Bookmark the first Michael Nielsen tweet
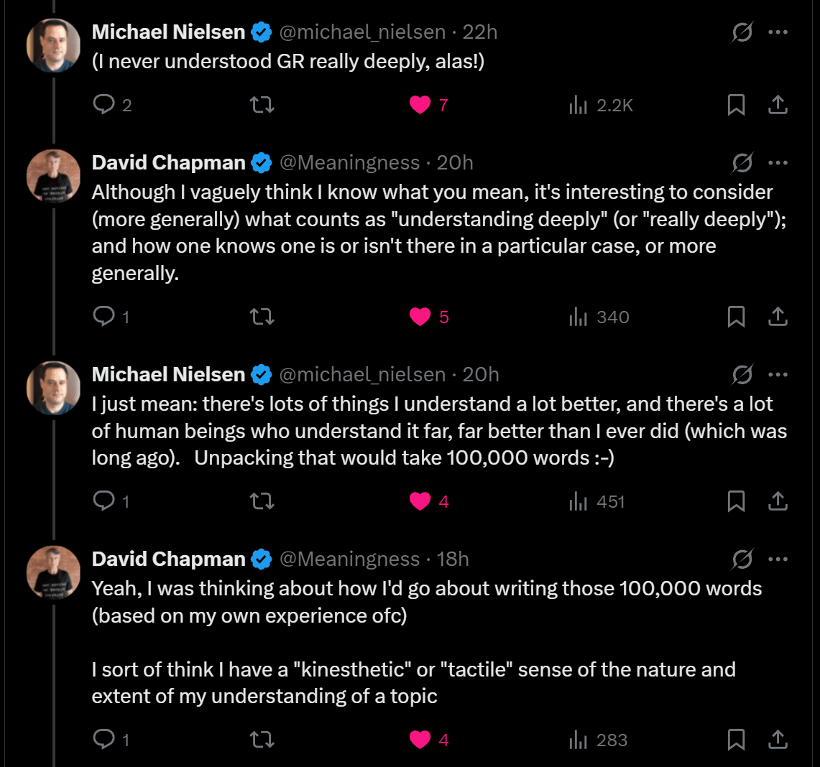This screenshot has width=820, height=767. 736,105
